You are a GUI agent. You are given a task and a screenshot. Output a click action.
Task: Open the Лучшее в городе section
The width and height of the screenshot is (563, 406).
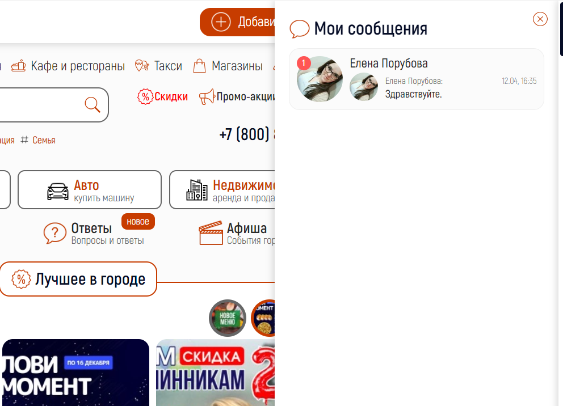78,279
